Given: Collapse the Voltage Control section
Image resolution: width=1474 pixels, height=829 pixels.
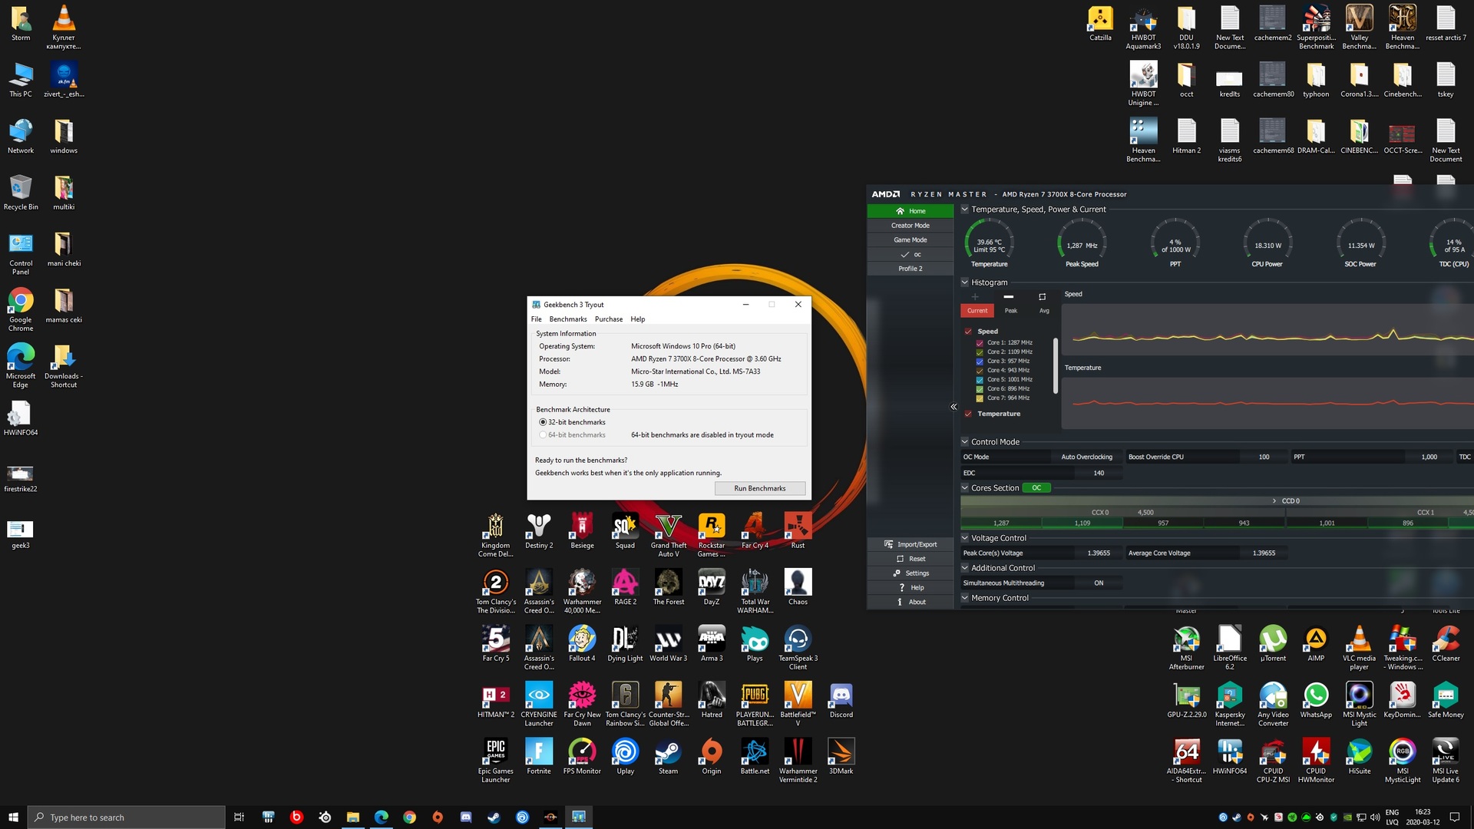Looking at the screenshot, I should coord(965,538).
